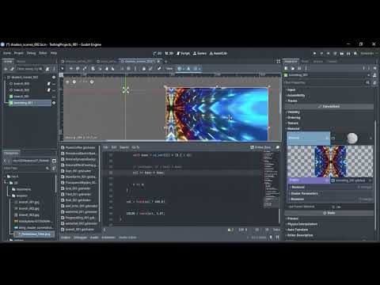
Task: Toggle Use Parent Material checkbox
Action: [x=333, y=207]
